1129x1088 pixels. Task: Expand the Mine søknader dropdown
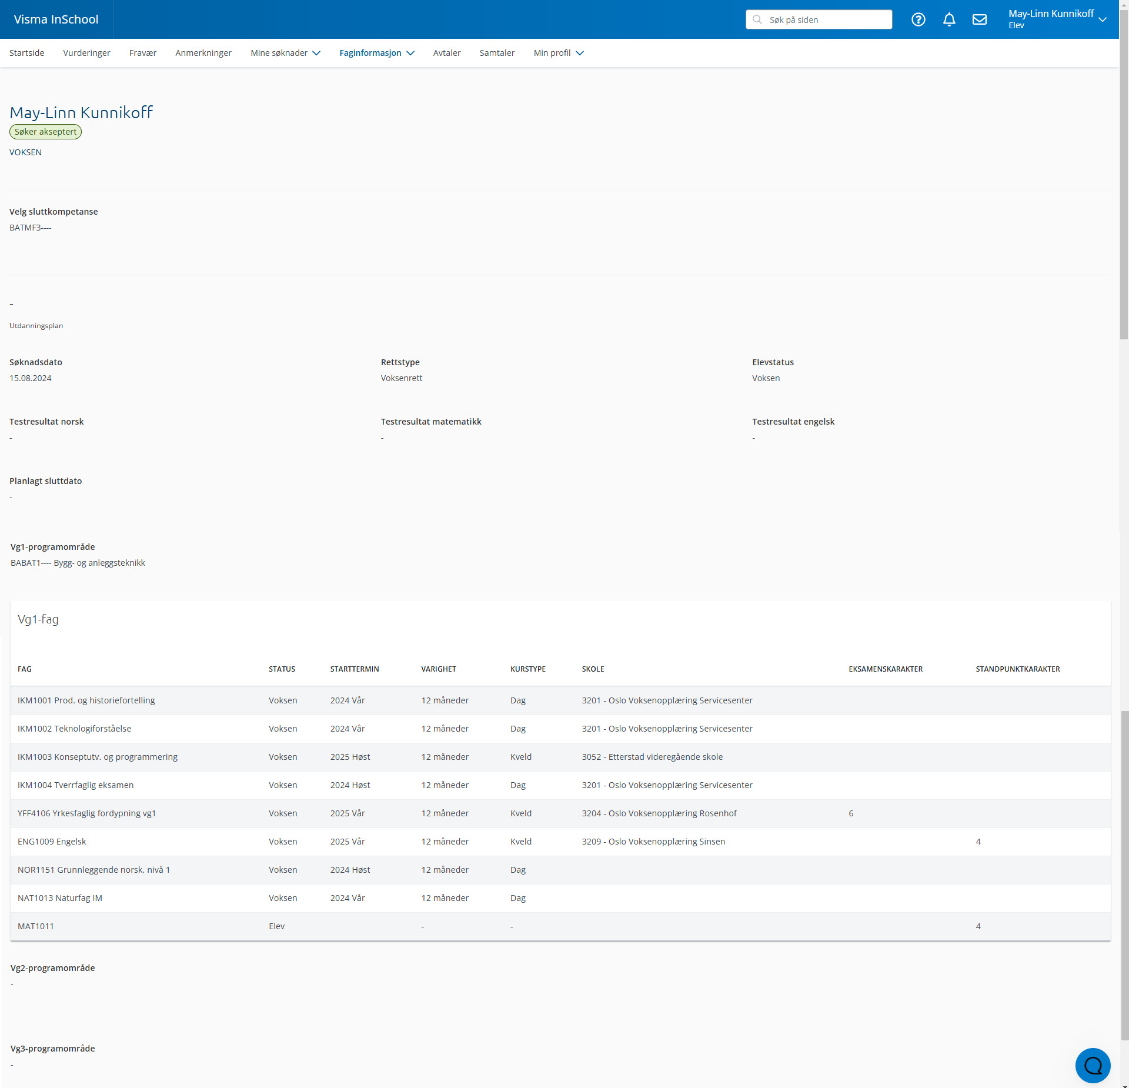click(x=285, y=53)
